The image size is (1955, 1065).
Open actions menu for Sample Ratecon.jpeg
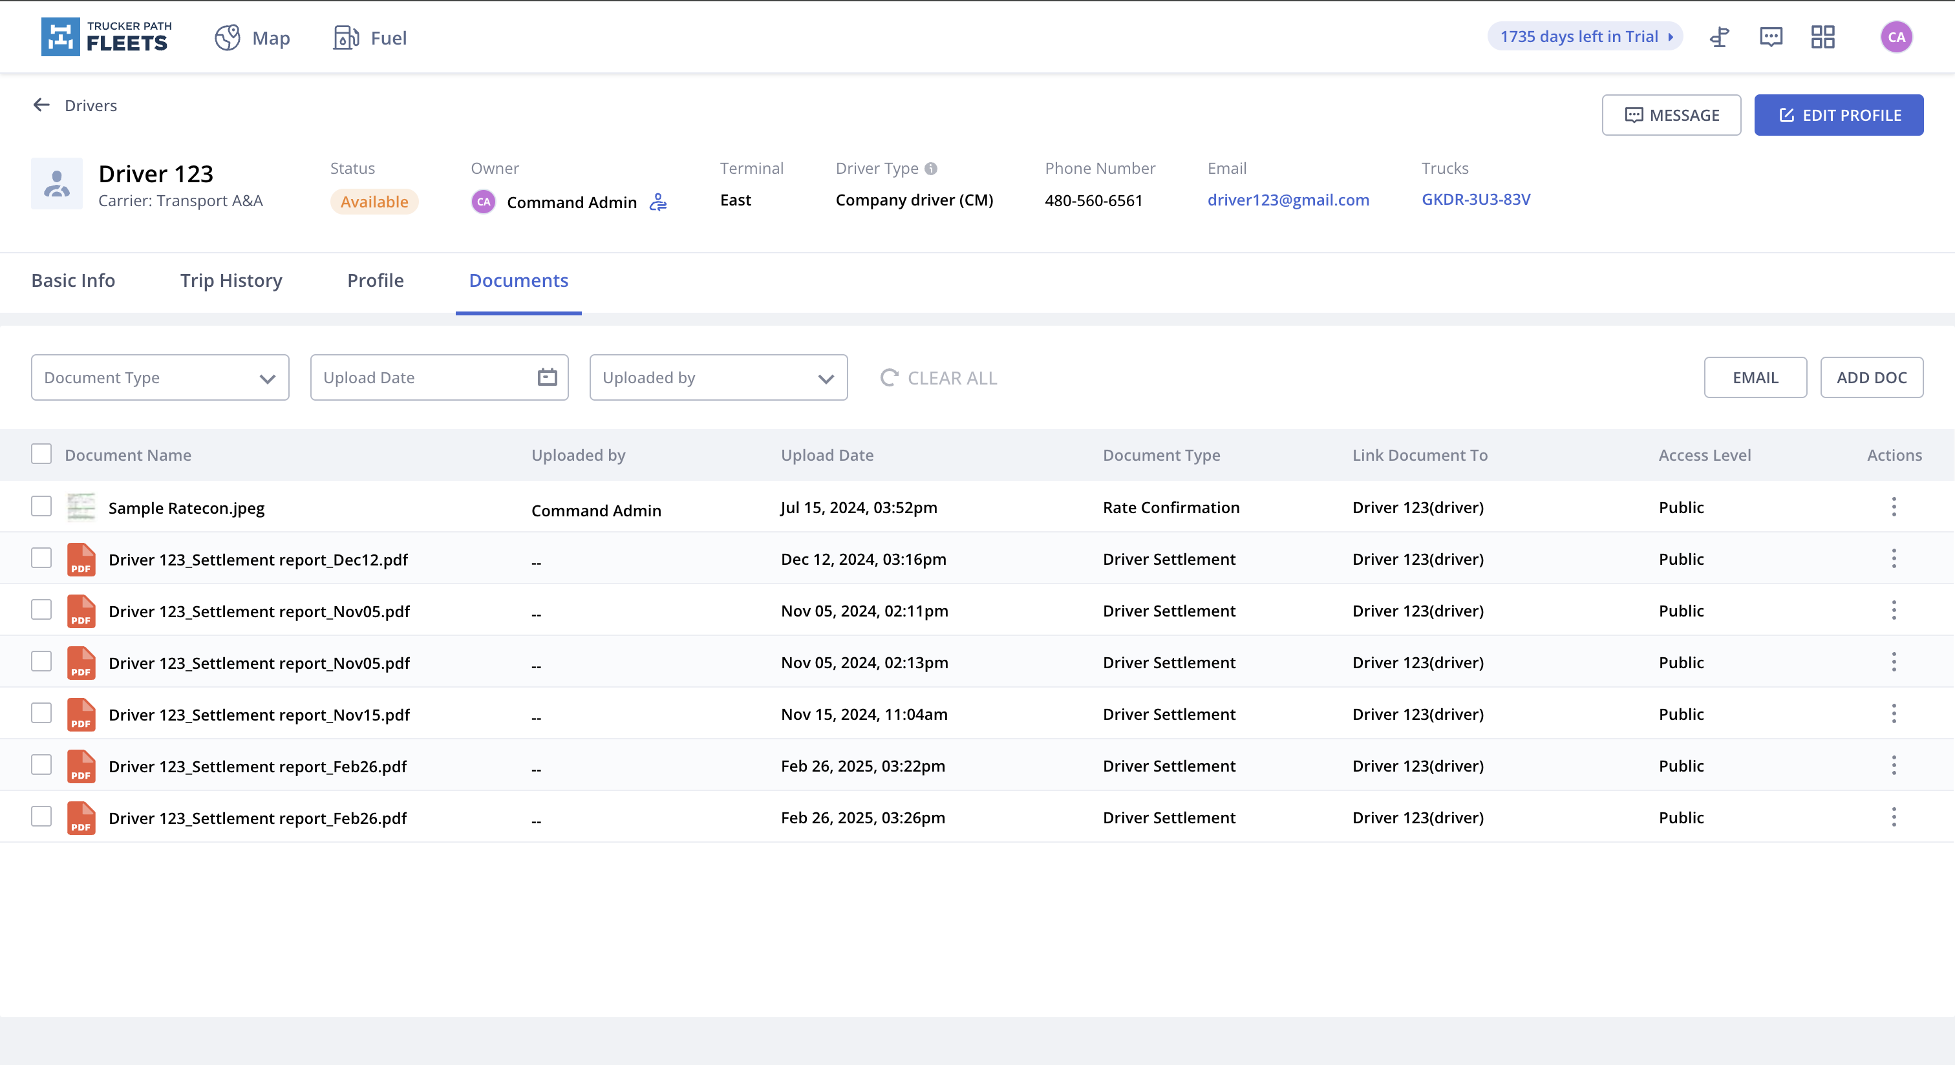click(1894, 507)
